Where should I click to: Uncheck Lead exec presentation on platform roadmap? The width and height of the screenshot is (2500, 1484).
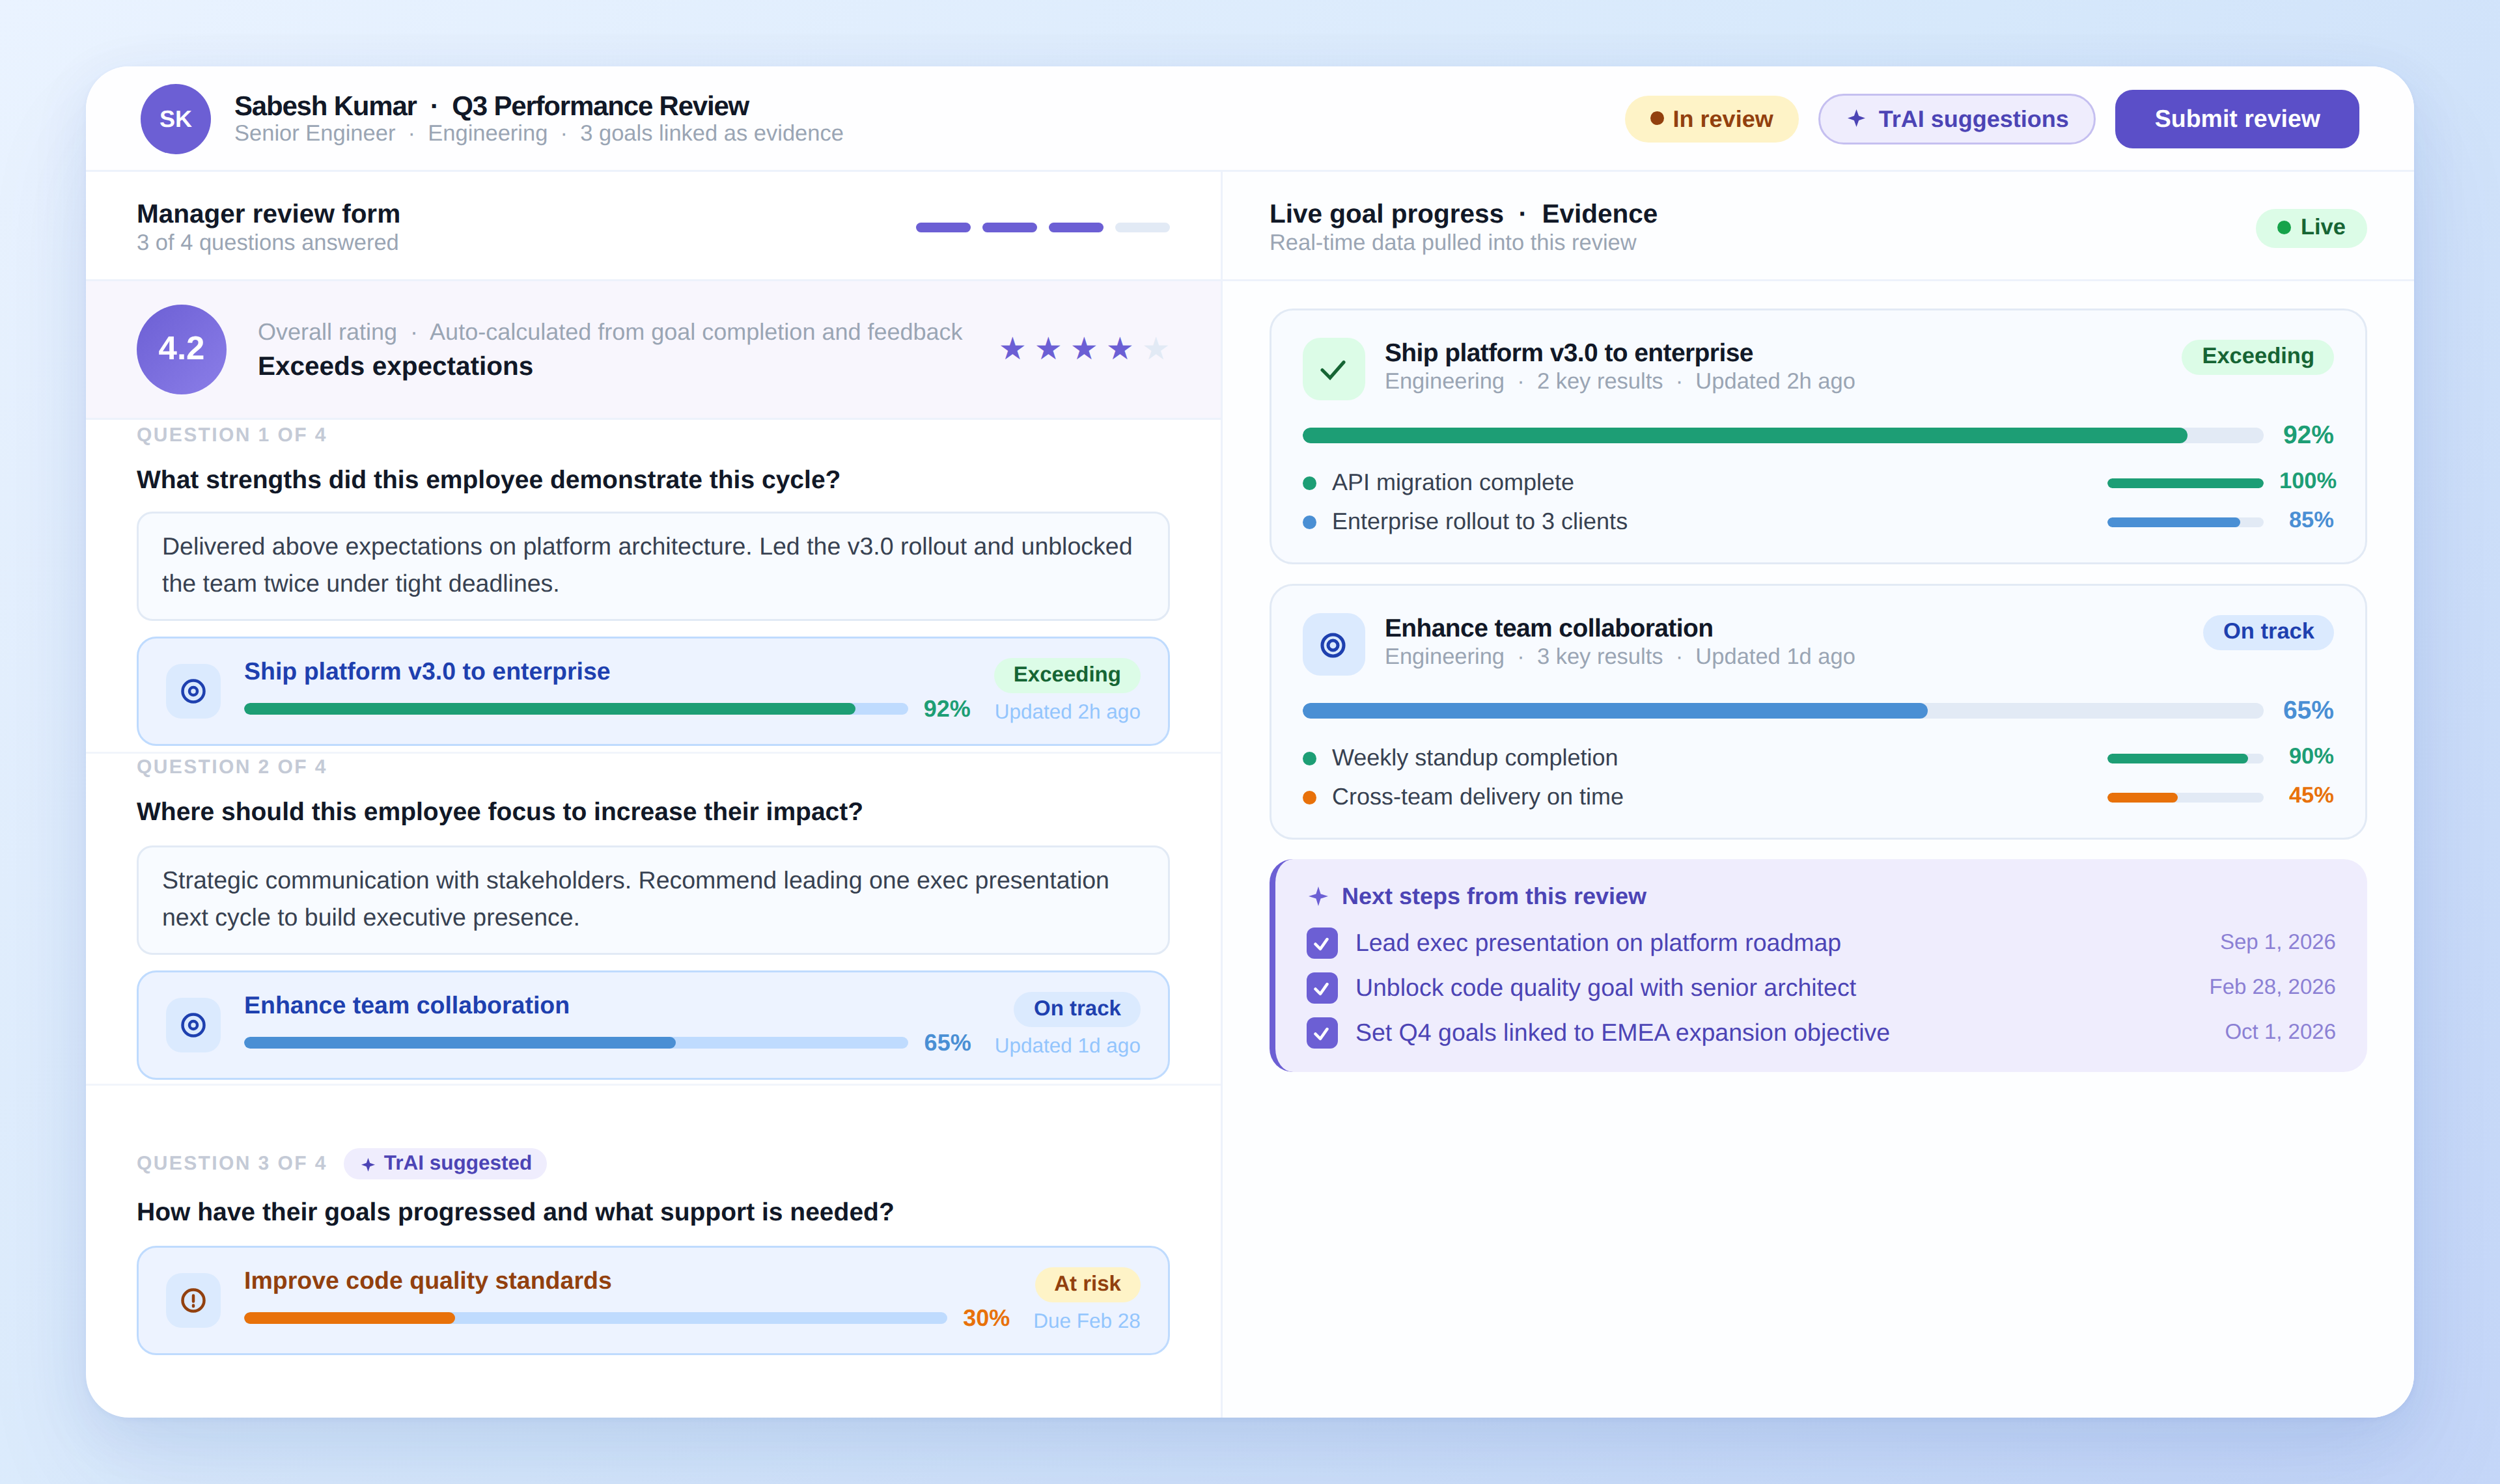tap(1322, 943)
